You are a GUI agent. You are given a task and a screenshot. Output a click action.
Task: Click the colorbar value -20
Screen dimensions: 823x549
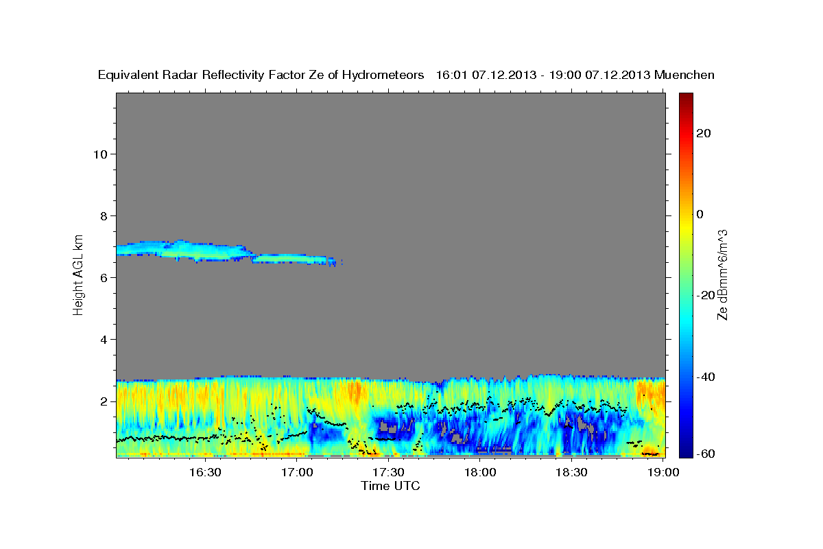click(706, 295)
